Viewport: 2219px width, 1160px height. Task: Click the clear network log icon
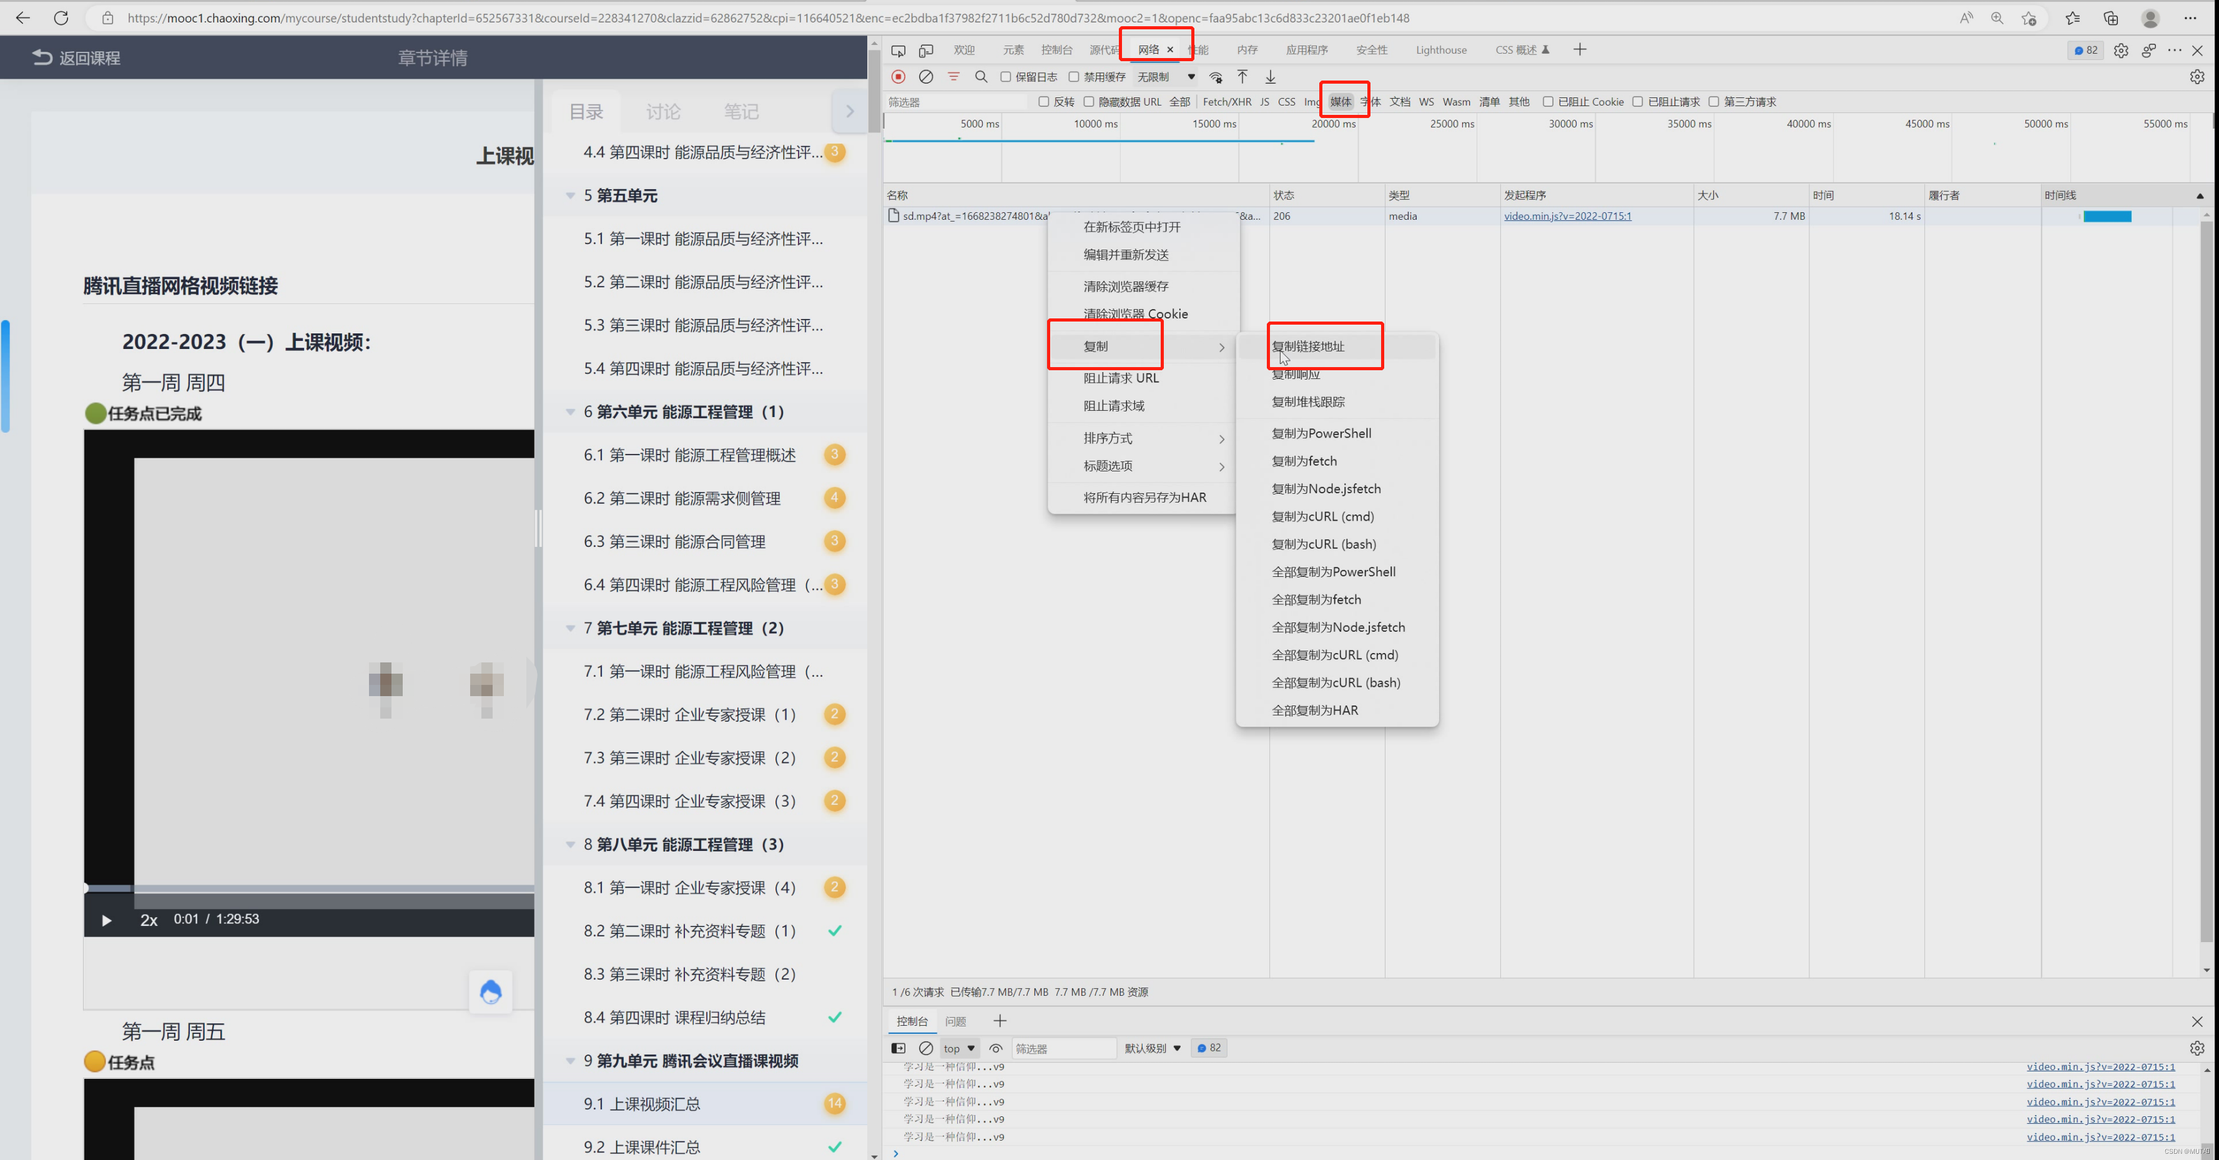pos(926,77)
